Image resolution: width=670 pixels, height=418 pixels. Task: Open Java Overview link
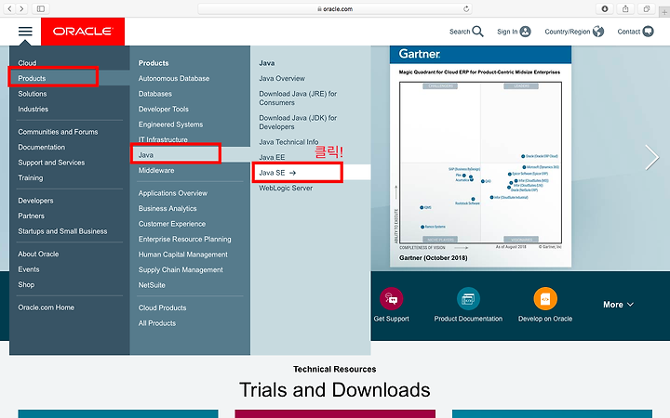282,78
